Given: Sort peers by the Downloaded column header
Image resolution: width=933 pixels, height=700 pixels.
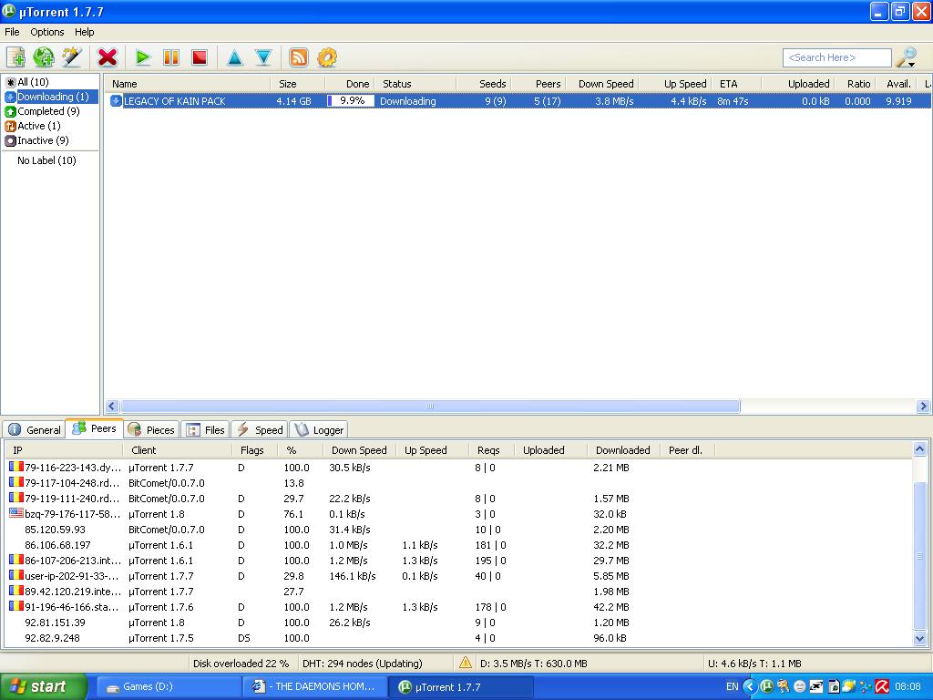Looking at the screenshot, I should click(623, 450).
